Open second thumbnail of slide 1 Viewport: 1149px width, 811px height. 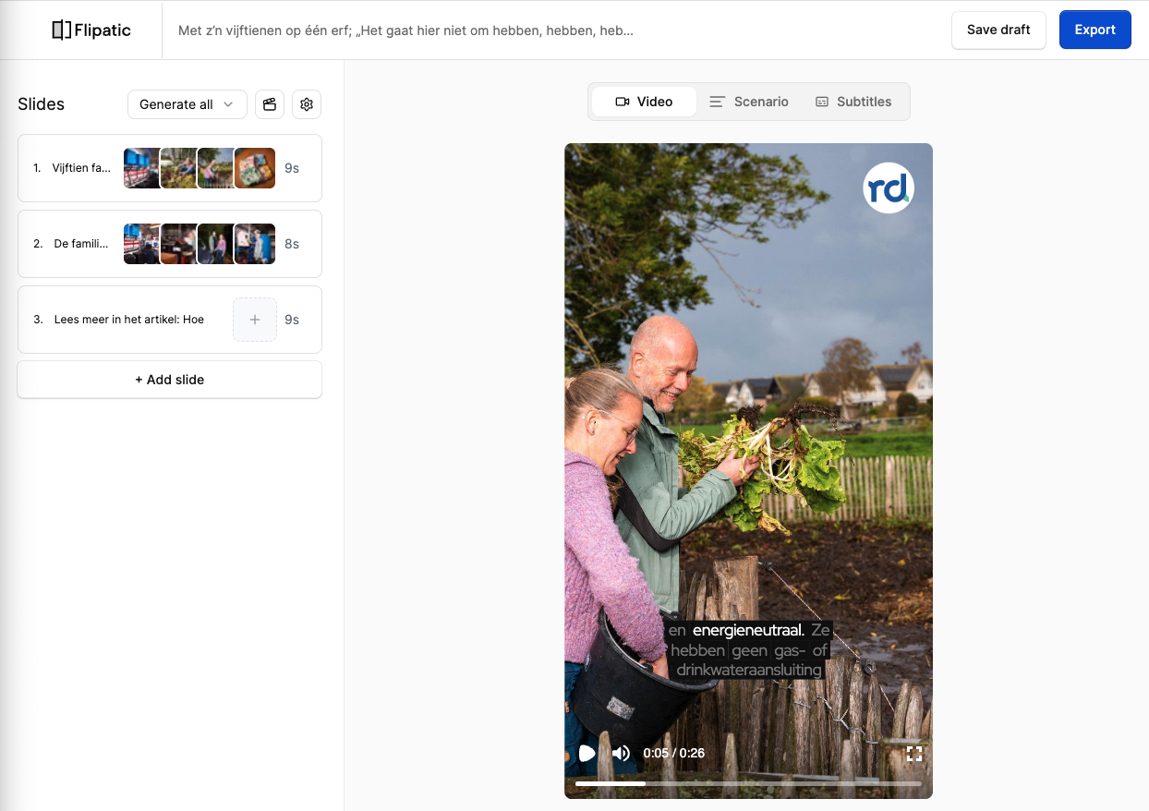178,168
